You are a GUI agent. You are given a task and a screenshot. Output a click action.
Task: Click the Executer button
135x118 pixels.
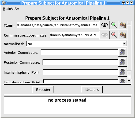tap(43, 90)
